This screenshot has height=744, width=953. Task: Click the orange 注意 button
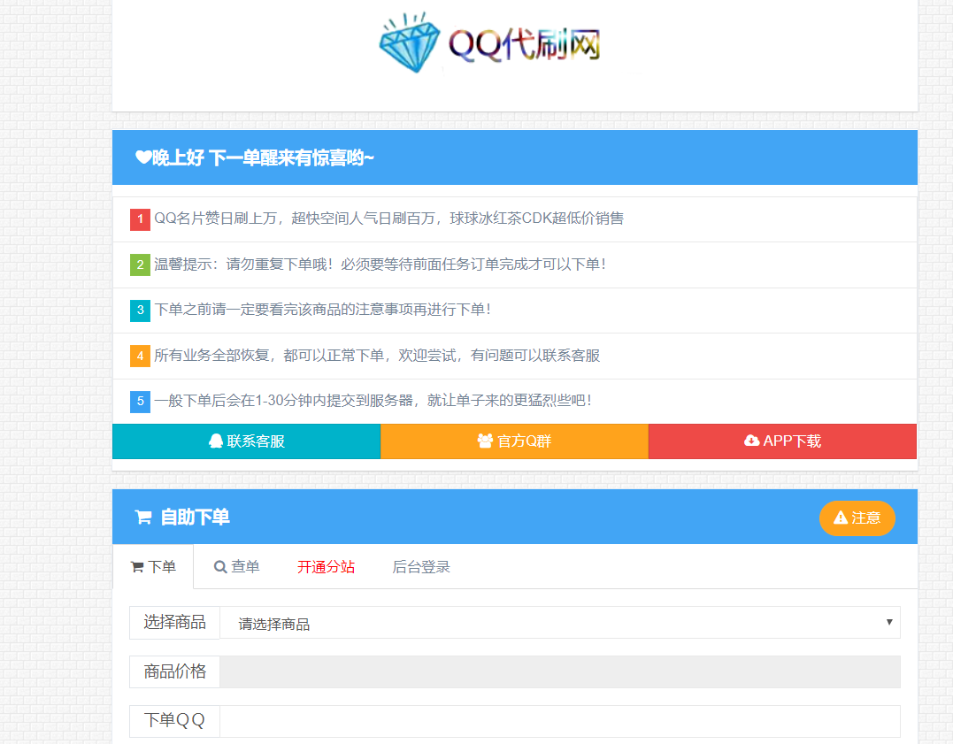click(x=857, y=519)
